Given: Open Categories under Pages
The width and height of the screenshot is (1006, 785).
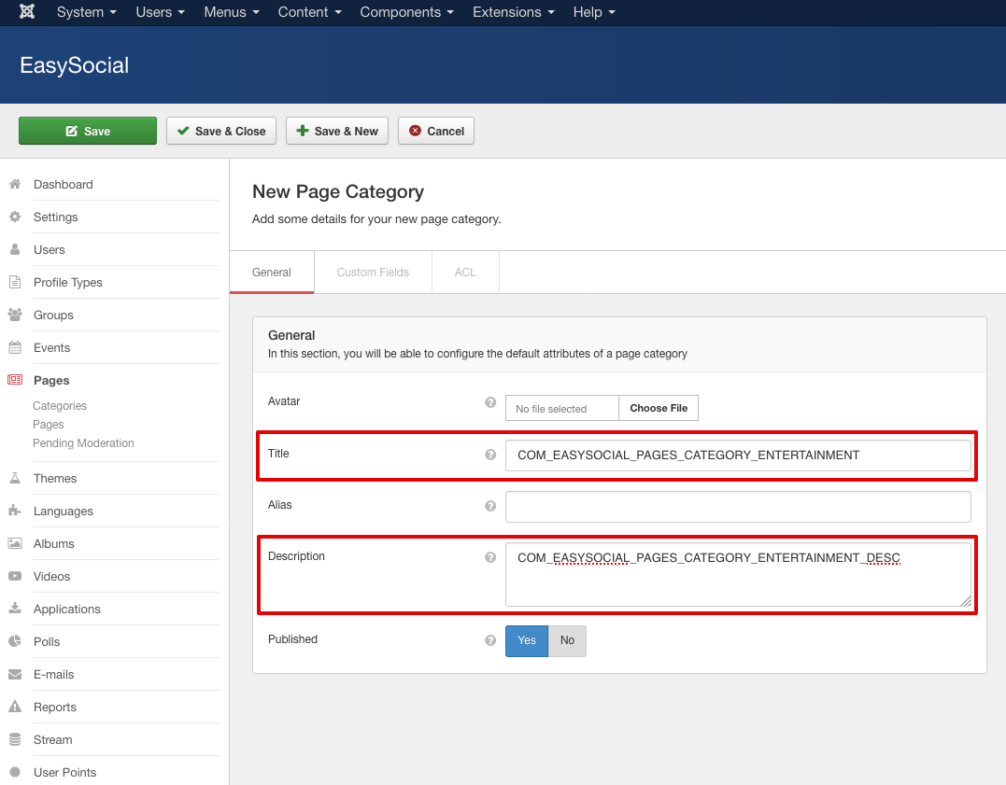Looking at the screenshot, I should [60, 406].
